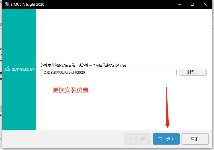Click the 取消 (Cancel) button
Image resolution: width=214 pixels, height=150 pixels.
click(x=195, y=139)
